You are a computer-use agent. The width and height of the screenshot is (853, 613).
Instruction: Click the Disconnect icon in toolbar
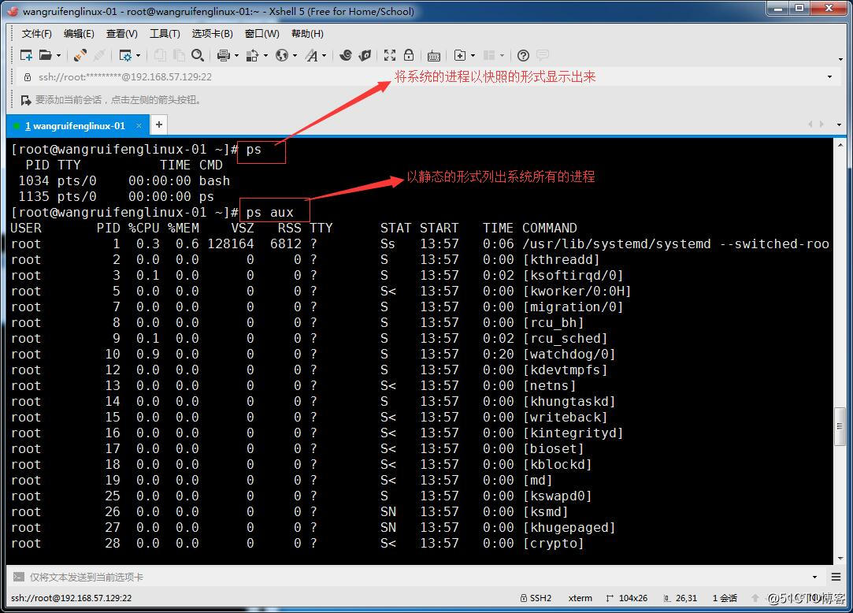click(x=99, y=55)
